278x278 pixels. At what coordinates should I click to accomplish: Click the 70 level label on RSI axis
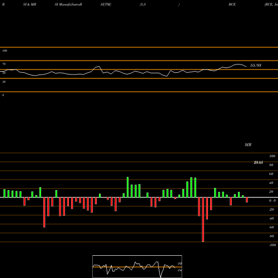tap(4, 64)
